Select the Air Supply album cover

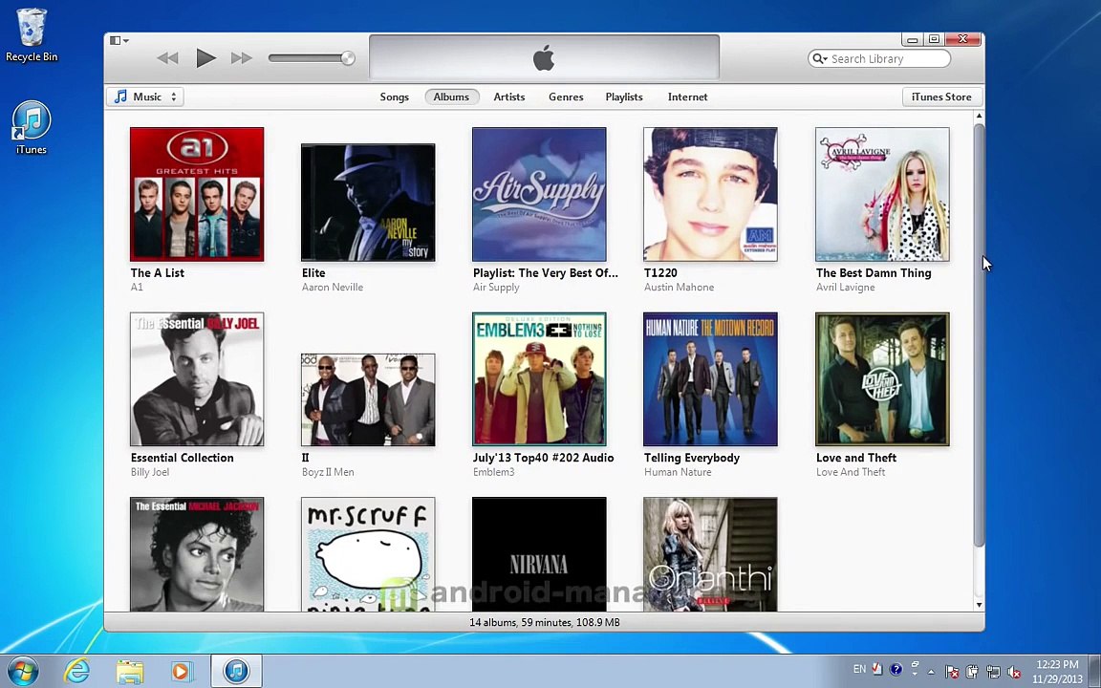(x=539, y=195)
